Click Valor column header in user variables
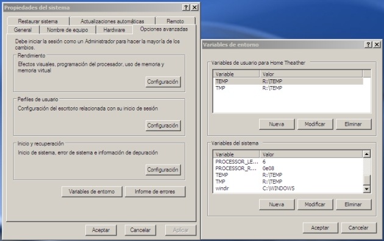The image size is (384, 241). pyautogui.click(x=311, y=74)
